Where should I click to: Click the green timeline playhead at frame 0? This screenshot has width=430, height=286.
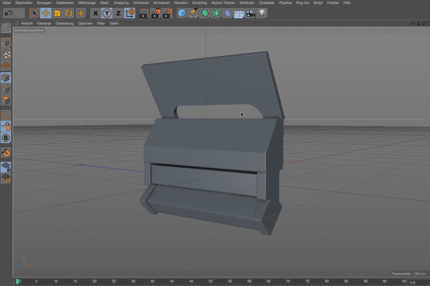pos(17,282)
